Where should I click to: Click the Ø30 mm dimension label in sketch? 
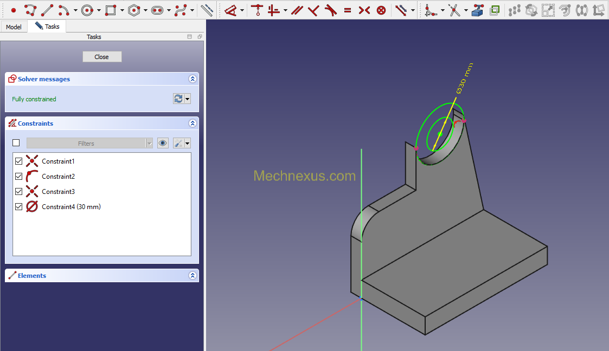465,79
